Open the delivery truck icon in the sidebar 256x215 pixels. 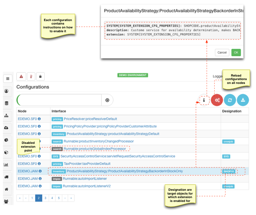pyautogui.click(x=6, y=177)
